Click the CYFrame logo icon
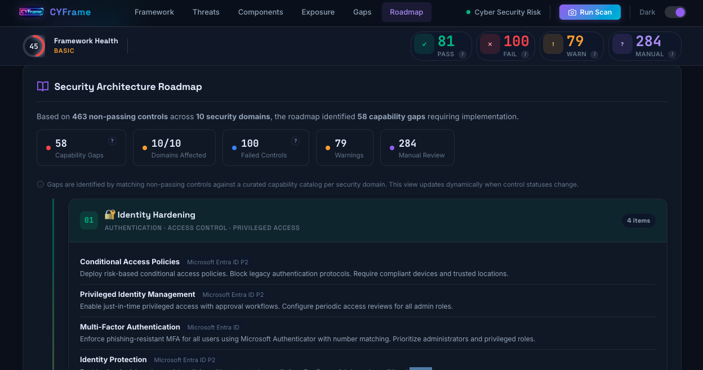703x370 pixels. [32, 11]
